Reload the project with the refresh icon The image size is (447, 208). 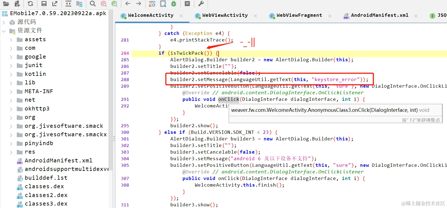(30, 4)
